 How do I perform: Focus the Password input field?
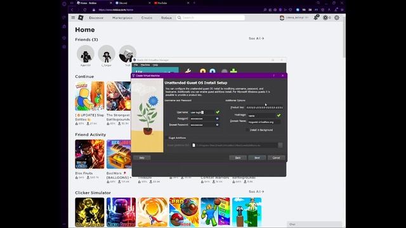202,118
